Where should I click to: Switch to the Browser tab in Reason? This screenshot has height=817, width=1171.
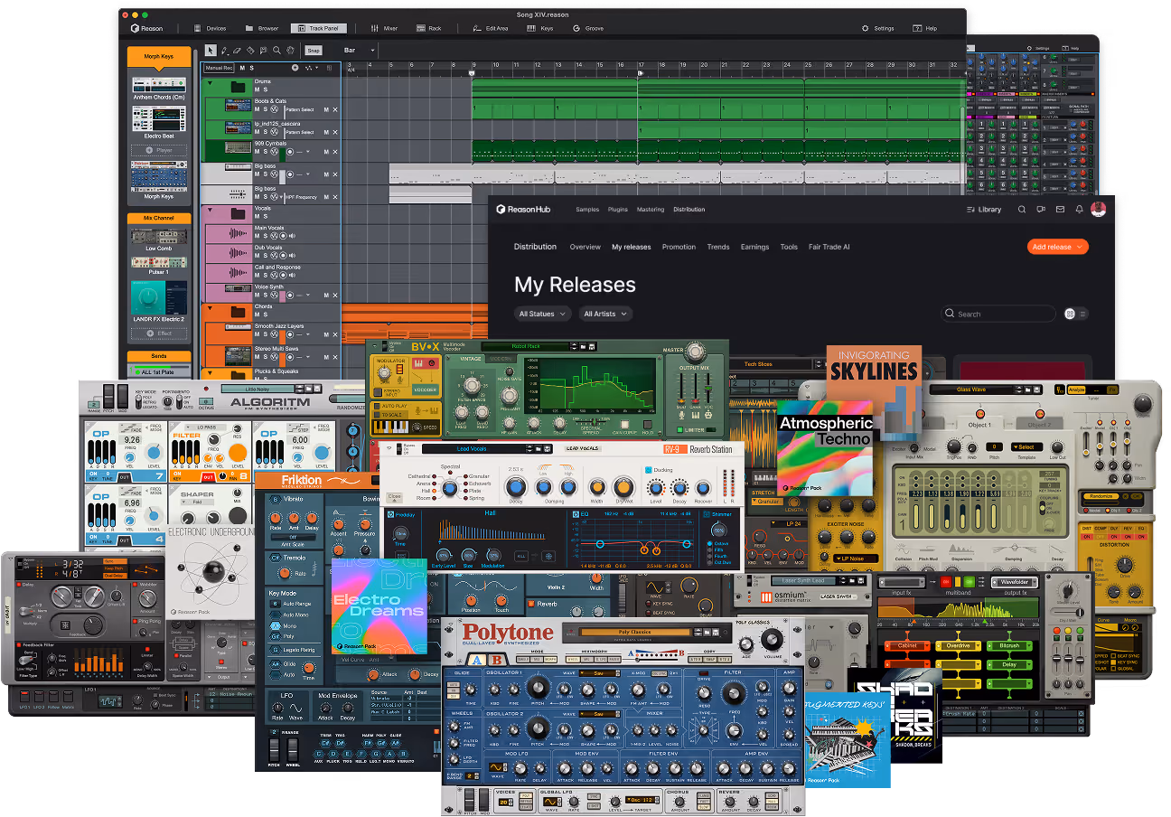pos(262,28)
